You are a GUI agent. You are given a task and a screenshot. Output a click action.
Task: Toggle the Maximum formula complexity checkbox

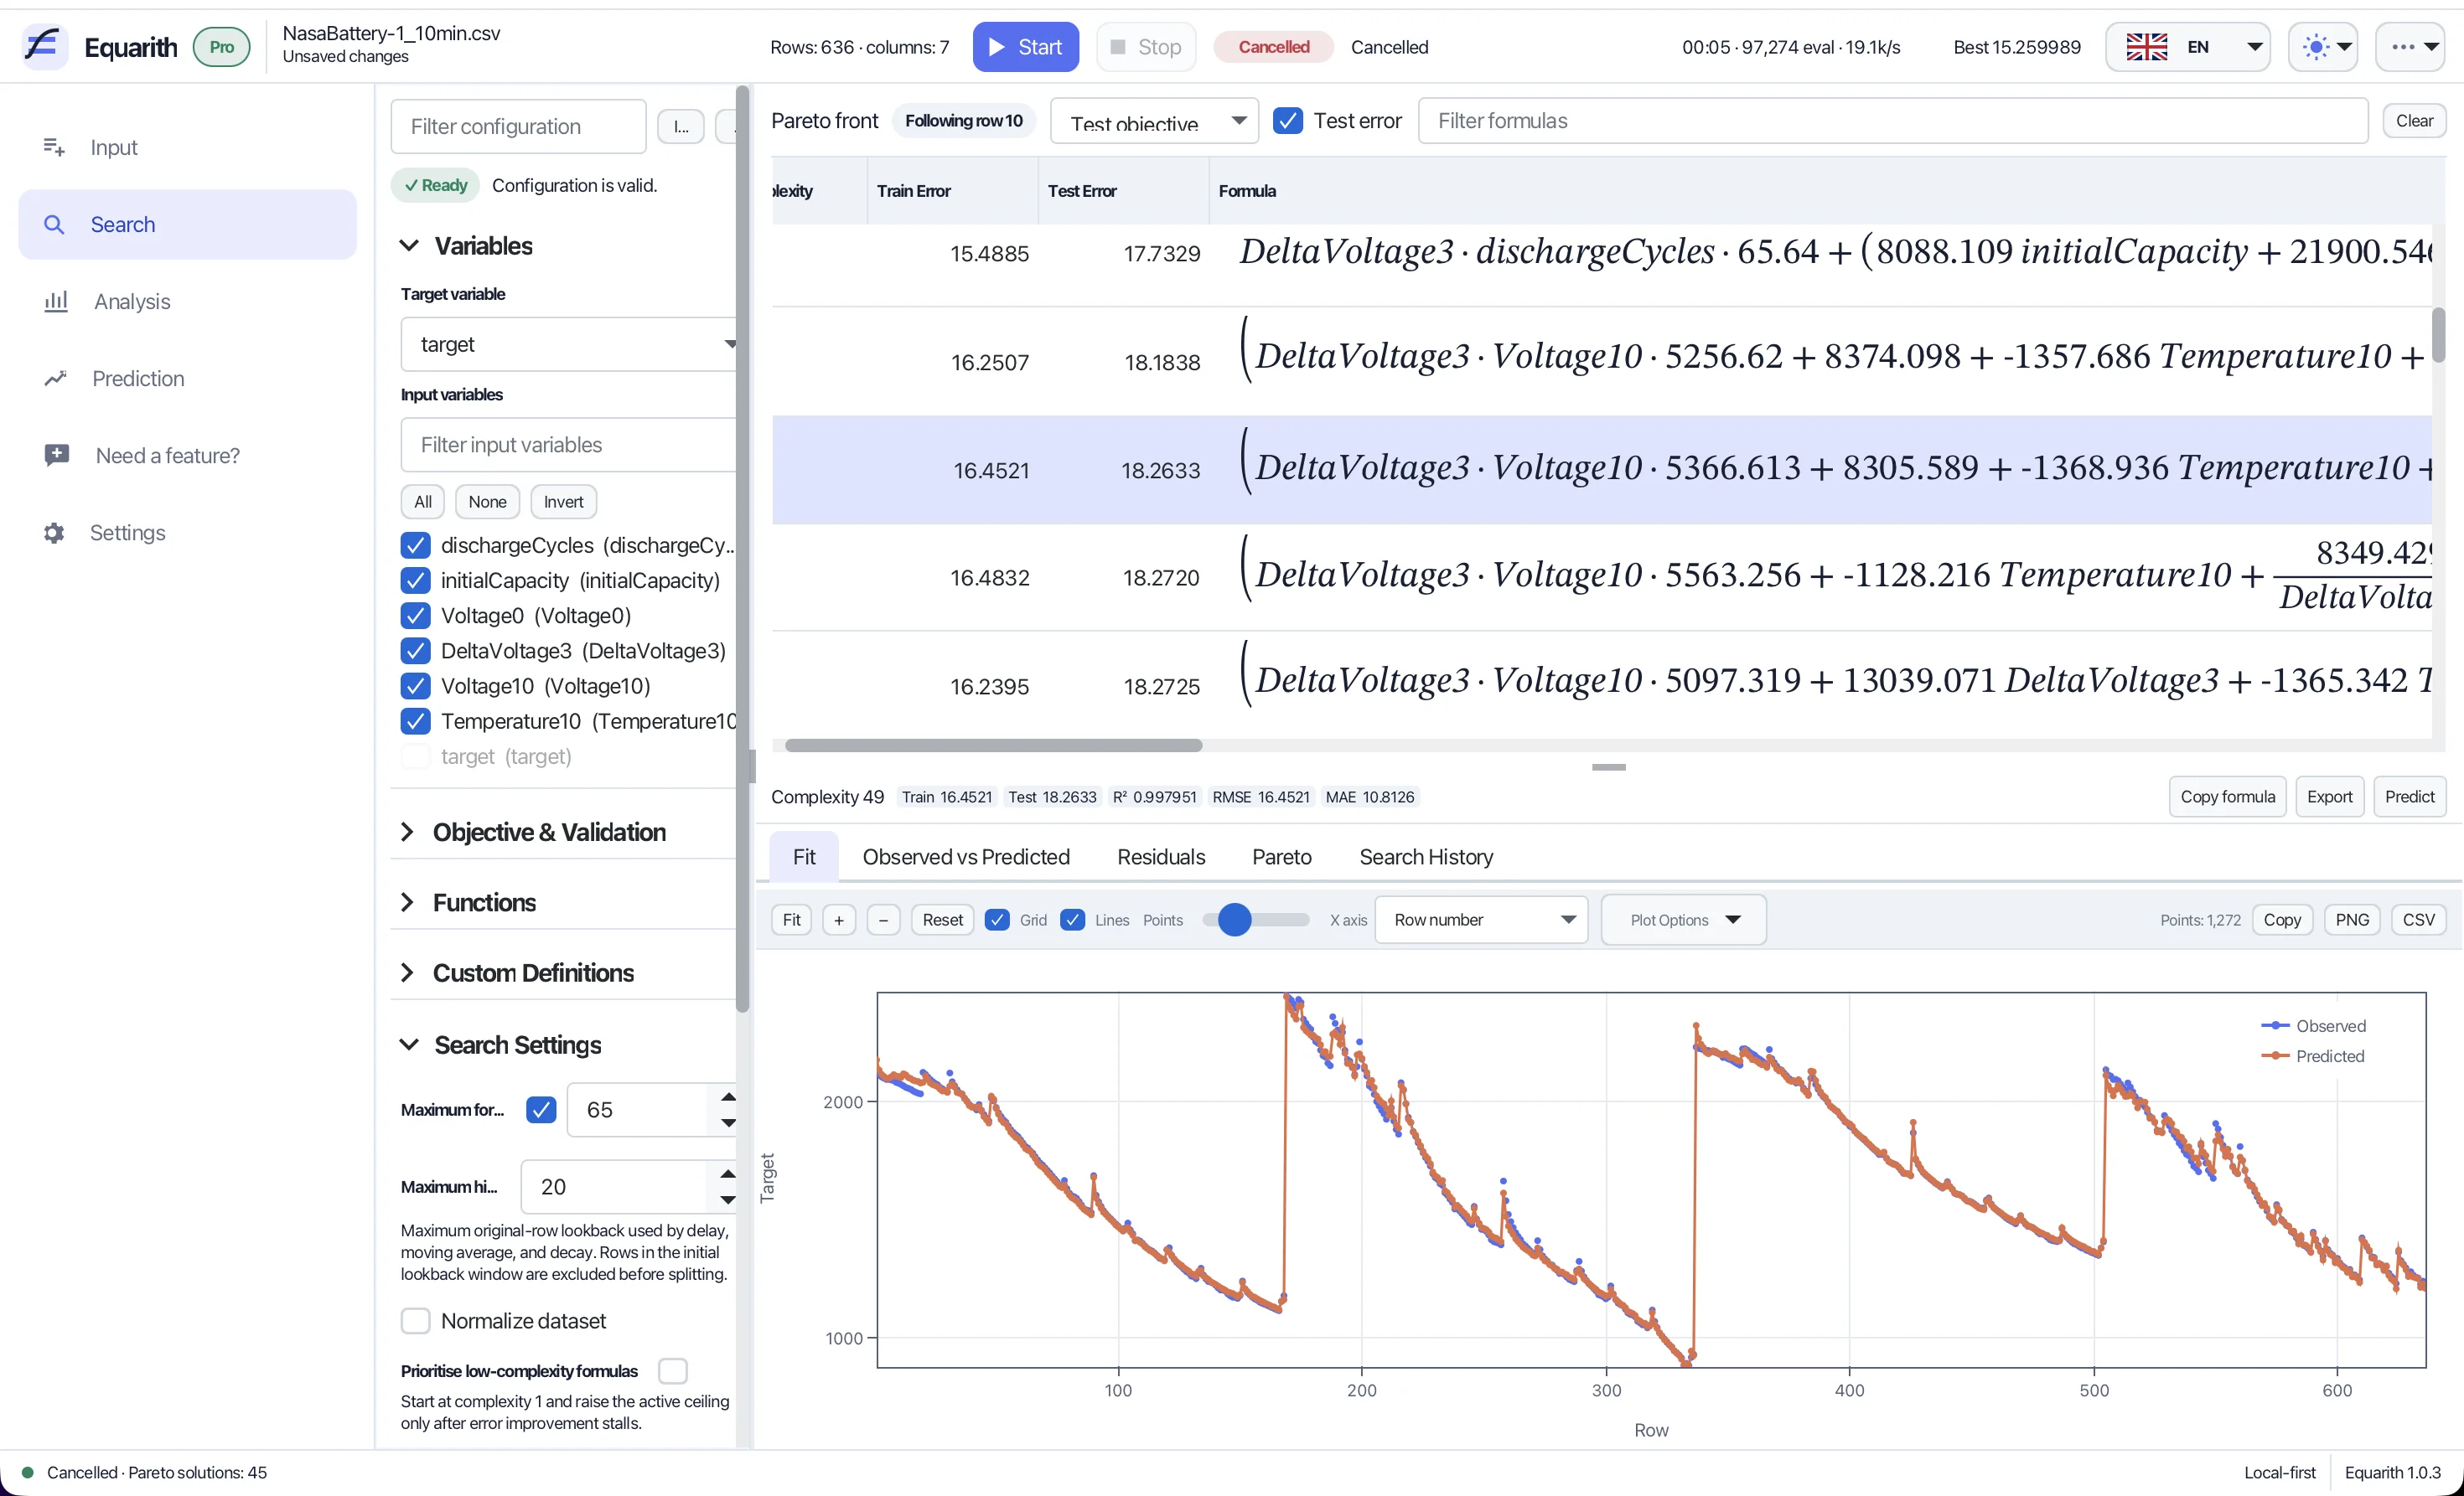pyautogui.click(x=541, y=1109)
